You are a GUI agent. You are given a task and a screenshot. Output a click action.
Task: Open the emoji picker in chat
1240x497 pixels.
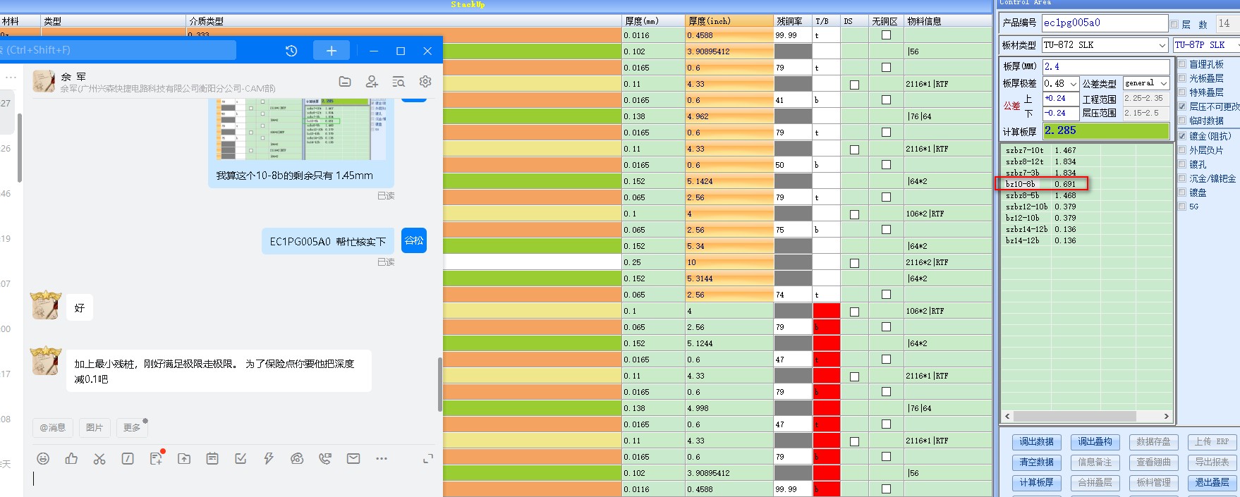43,459
